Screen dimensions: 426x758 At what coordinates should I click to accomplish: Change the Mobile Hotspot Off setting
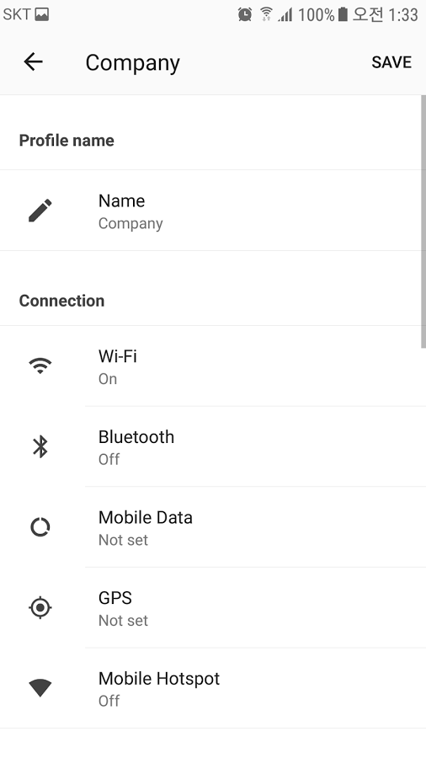[213, 688]
